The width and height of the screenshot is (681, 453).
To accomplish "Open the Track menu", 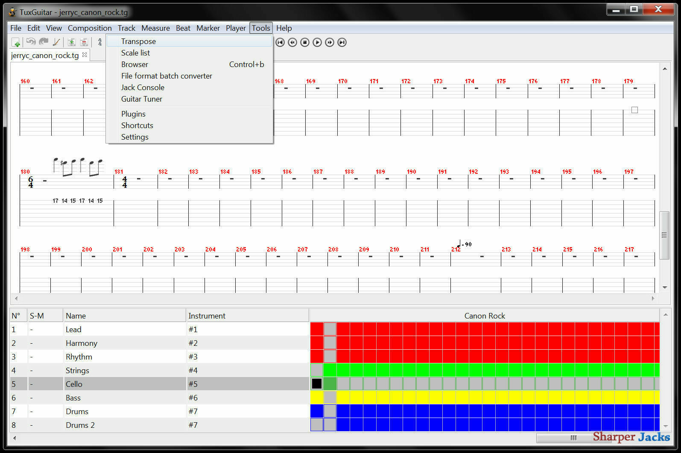I will [x=126, y=28].
